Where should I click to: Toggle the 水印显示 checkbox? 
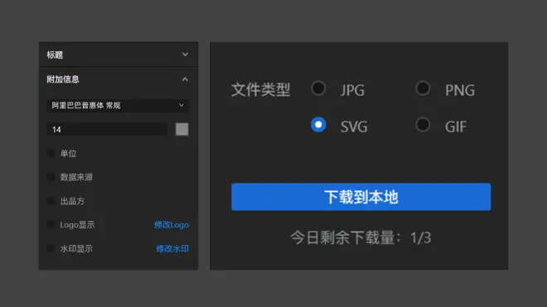click(51, 248)
